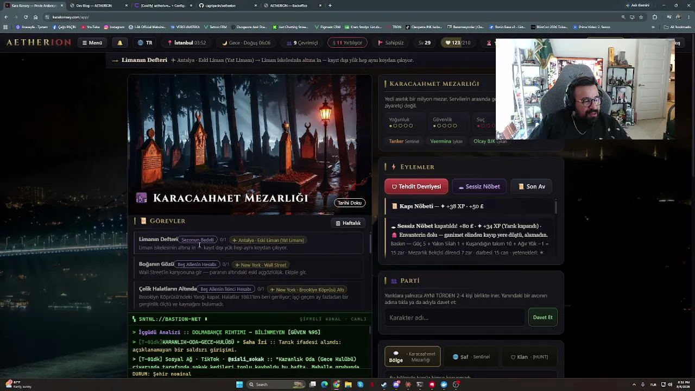
Task: Click the Eylemler lightning bolt icon
Action: 394,167
